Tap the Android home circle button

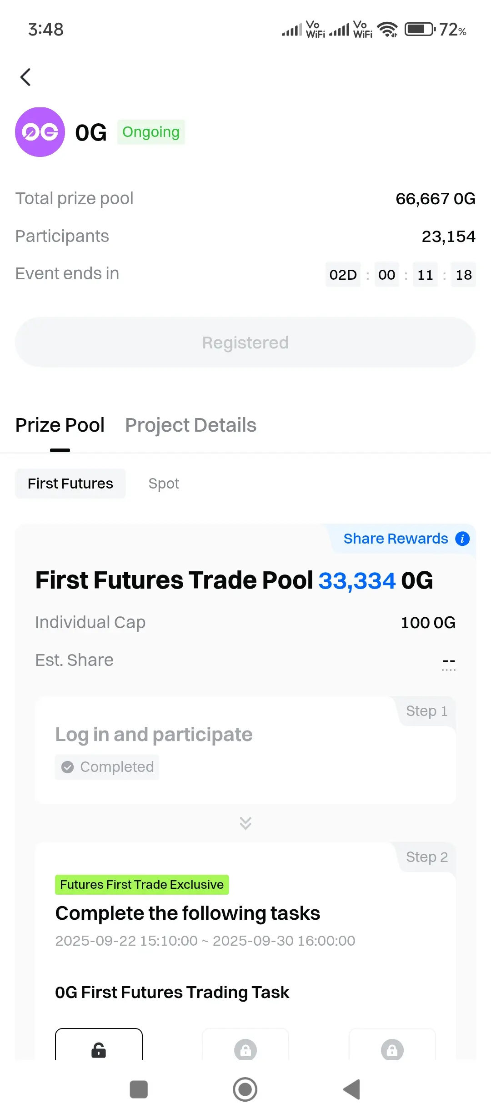coord(245,1089)
